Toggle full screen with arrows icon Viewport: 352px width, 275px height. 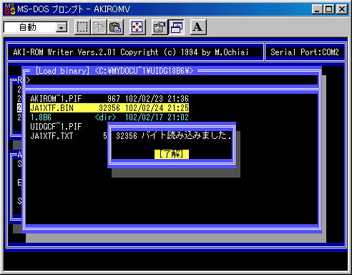coord(137,27)
